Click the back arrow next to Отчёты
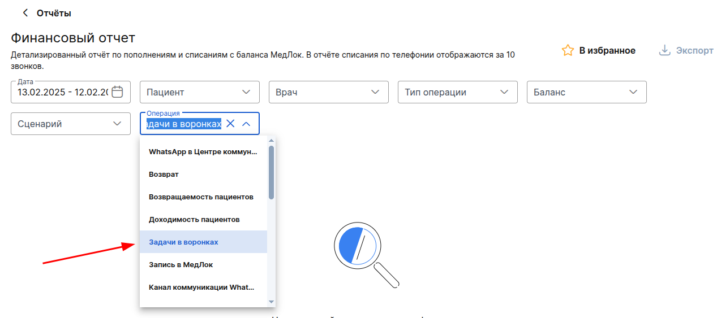 (25, 12)
